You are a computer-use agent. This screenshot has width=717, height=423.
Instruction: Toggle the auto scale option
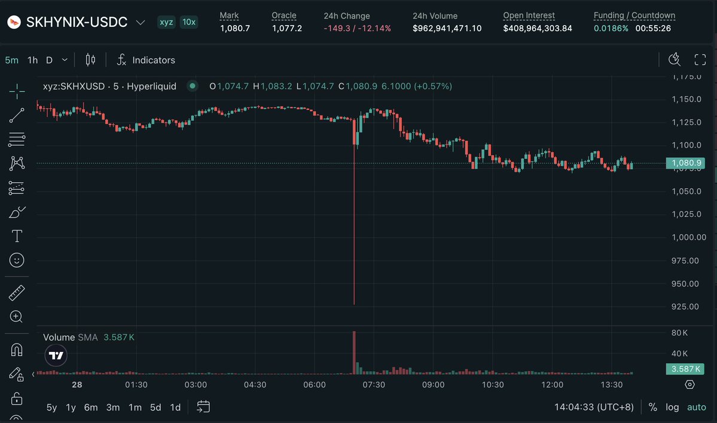[697, 407]
